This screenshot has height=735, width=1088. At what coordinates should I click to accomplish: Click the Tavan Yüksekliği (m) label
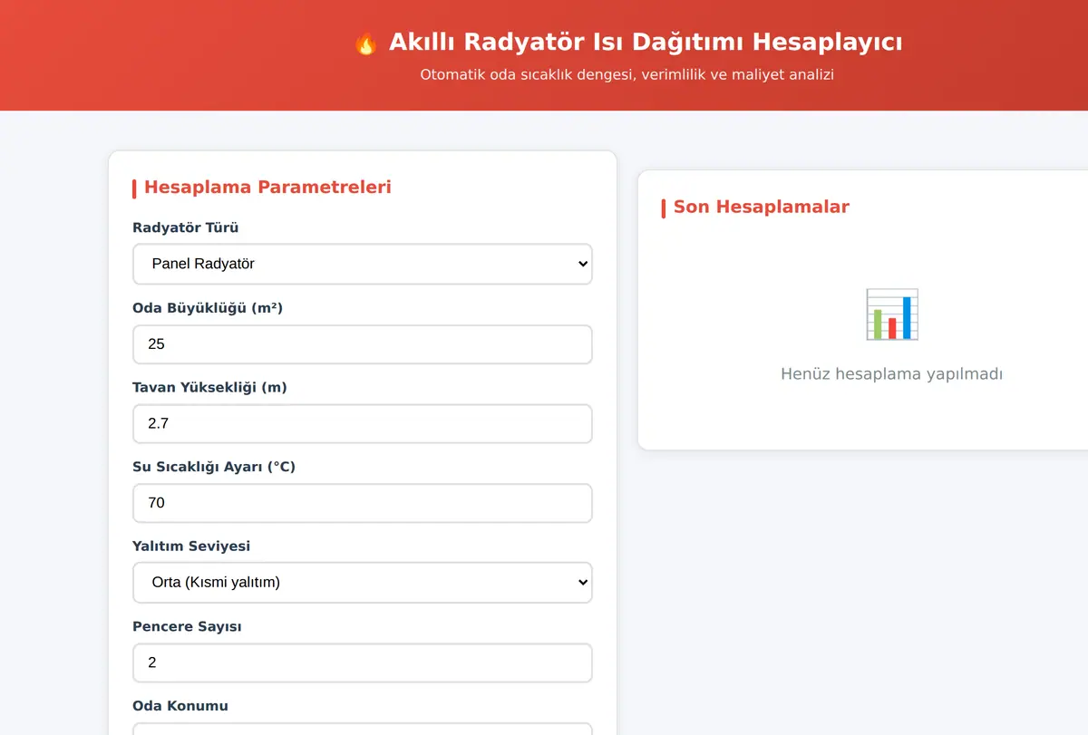click(x=209, y=387)
